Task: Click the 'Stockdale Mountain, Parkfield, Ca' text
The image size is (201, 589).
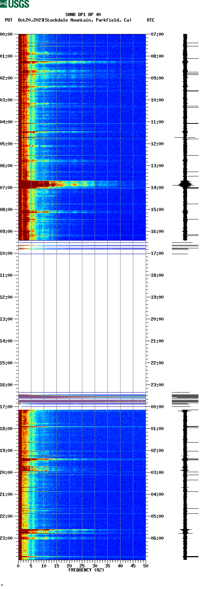Action: (87, 20)
